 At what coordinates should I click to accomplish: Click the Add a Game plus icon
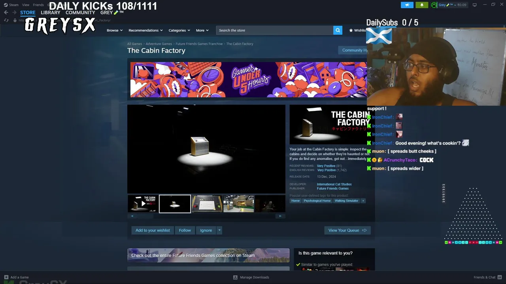coord(6,277)
